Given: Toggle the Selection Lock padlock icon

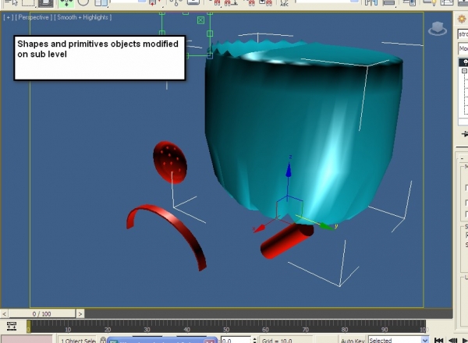Looking at the screenshot, I should (x=103, y=340).
